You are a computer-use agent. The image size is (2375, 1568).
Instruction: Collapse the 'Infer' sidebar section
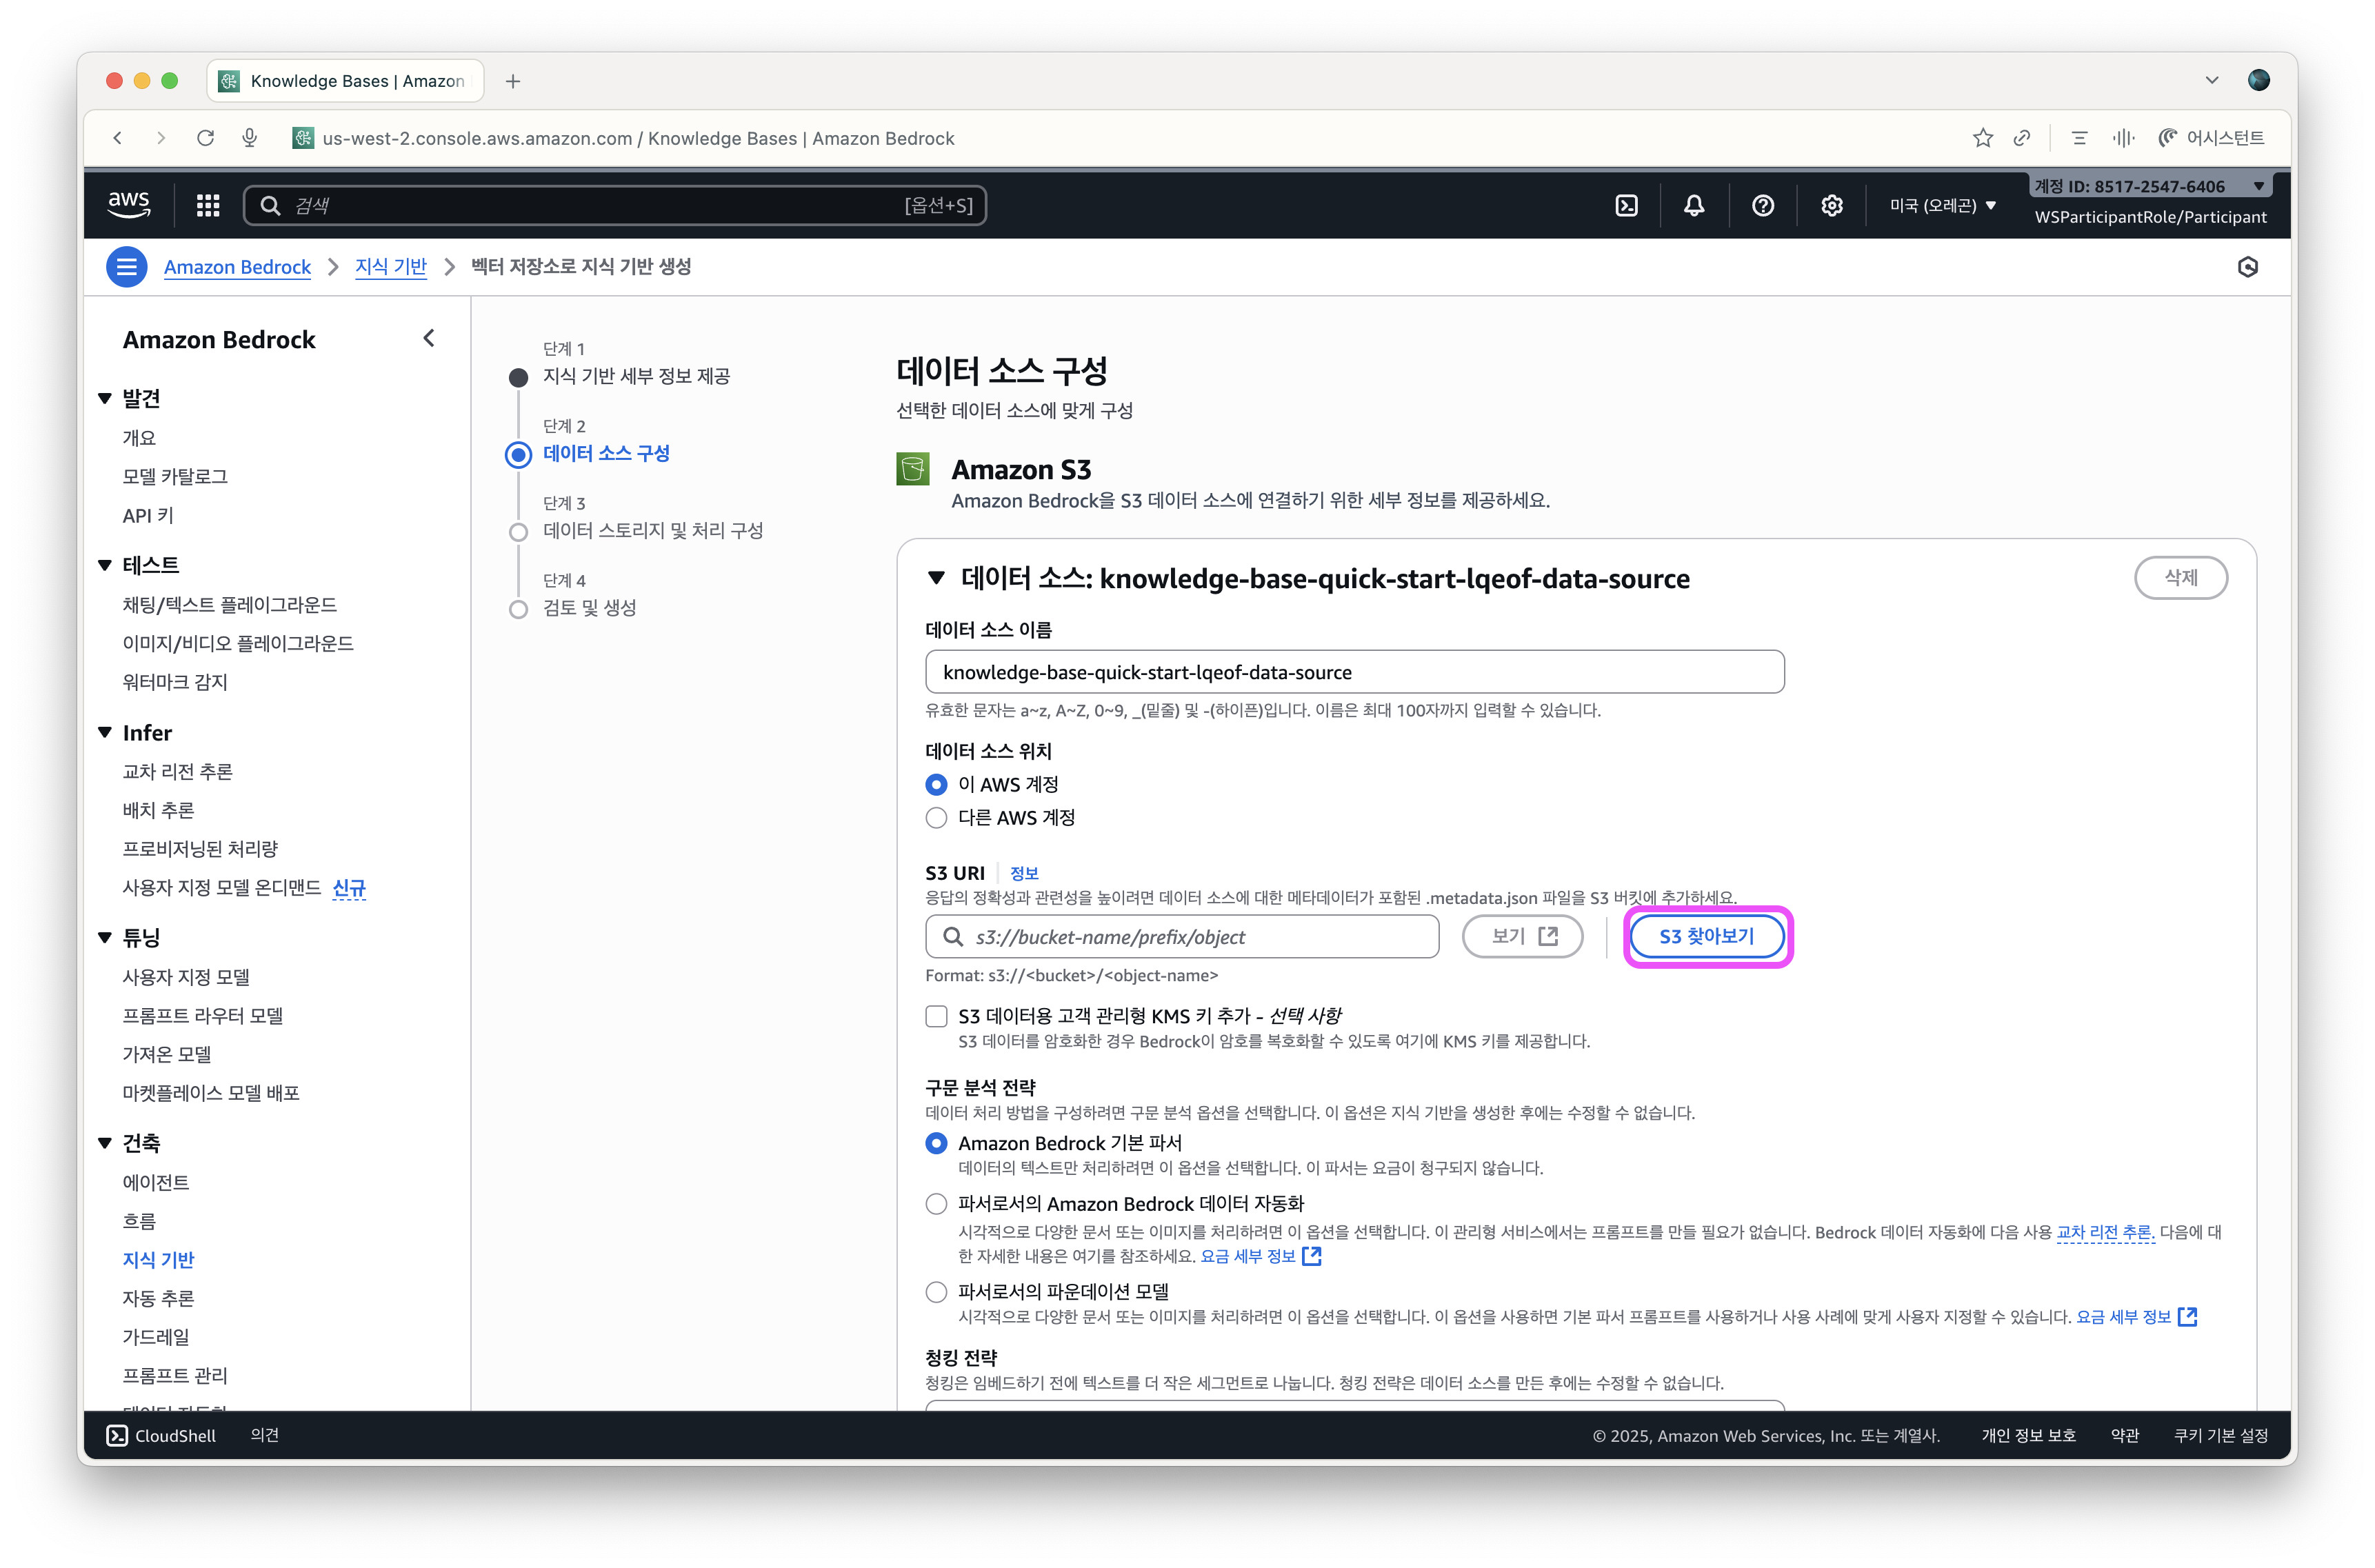coord(104,732)
